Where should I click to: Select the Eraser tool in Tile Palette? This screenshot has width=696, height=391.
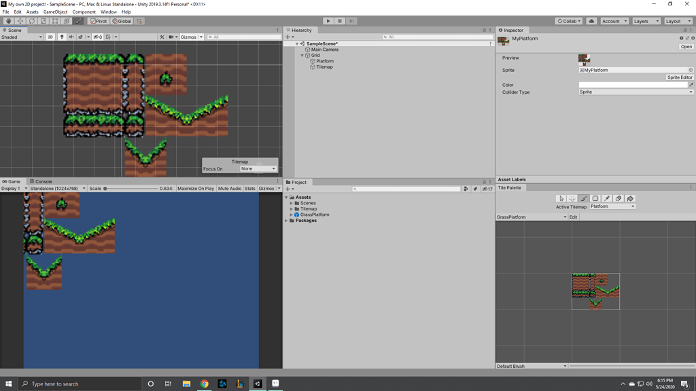(x=618, y=196)
